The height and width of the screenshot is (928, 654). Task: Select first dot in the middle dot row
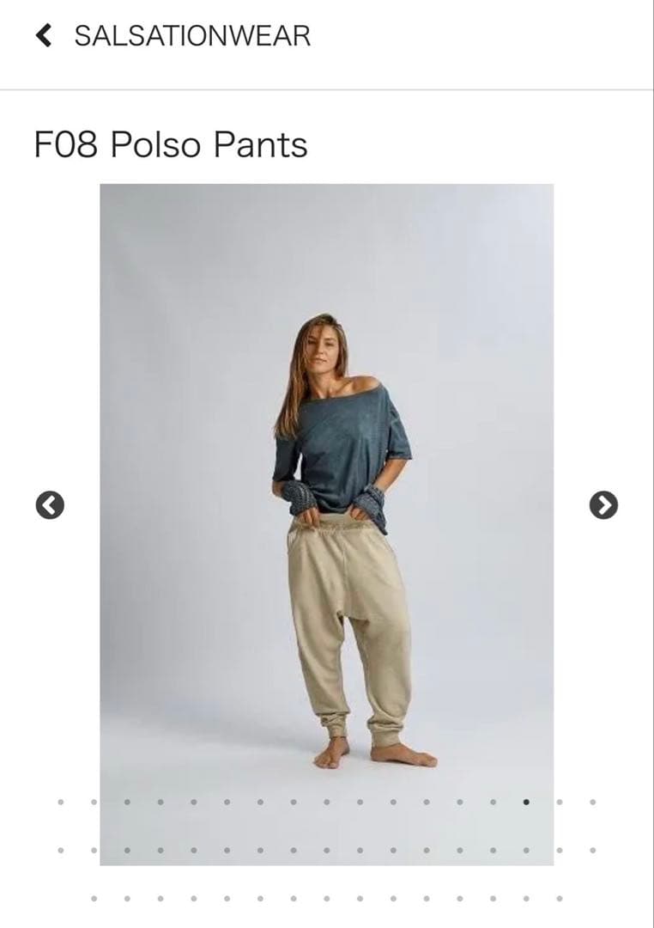(60, 850)
